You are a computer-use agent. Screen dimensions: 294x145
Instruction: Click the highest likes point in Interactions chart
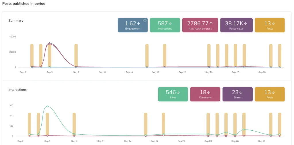point(47,106)
